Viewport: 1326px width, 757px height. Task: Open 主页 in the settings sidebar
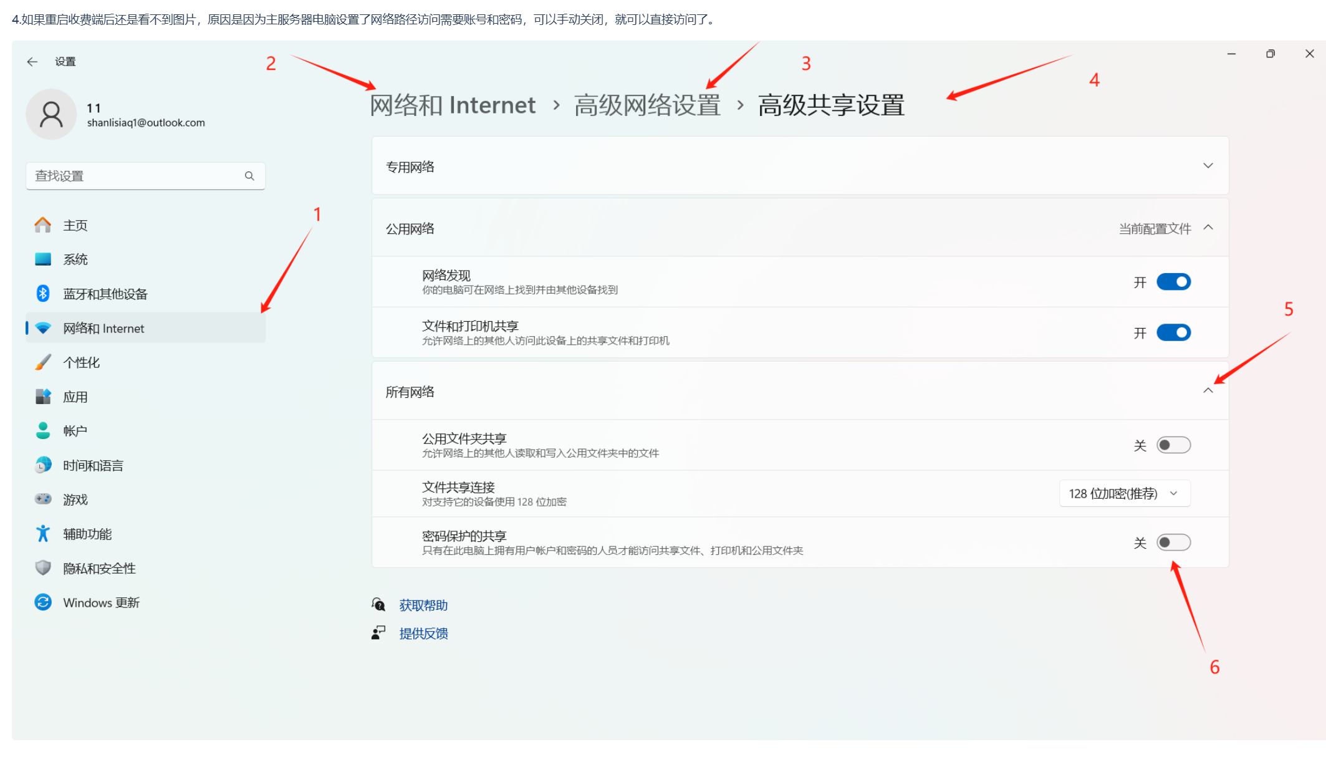(x=146, y=225)
